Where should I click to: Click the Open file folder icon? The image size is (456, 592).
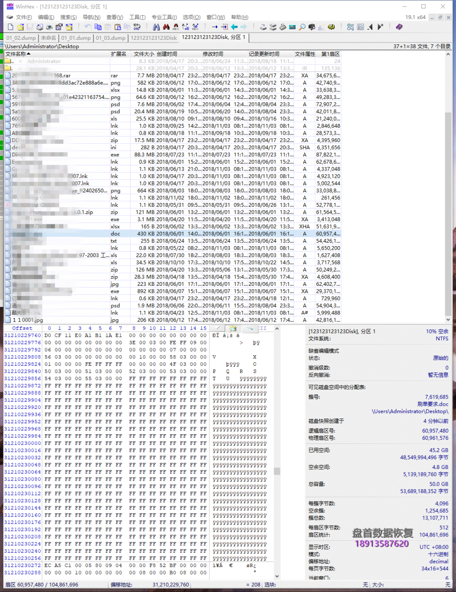click(x=20, y=27)
